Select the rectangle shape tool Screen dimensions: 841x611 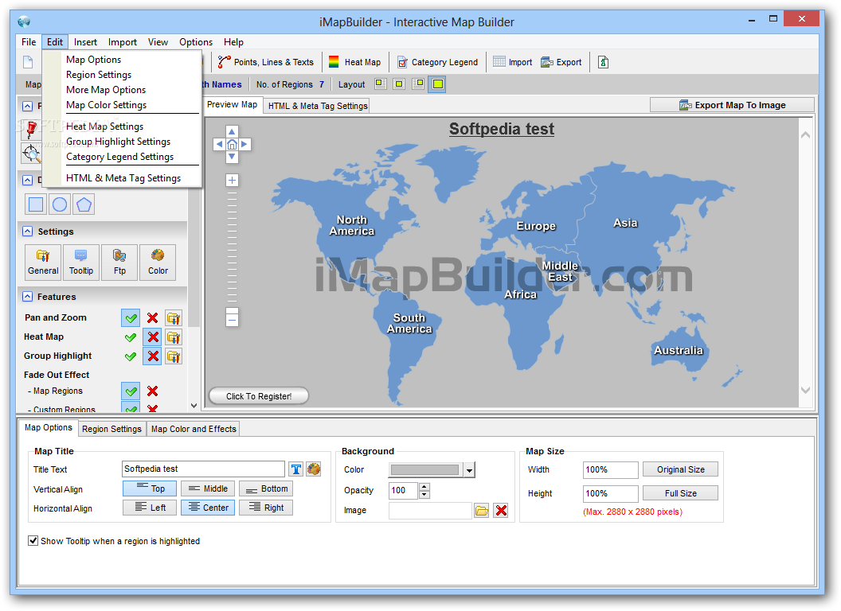tap(36, 204)
